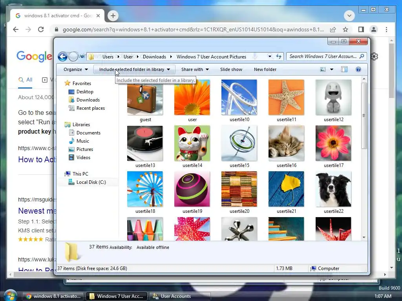Screen dimensions: 402x301
Task: Click Chrome's page reload button
Action: (41, 29)
